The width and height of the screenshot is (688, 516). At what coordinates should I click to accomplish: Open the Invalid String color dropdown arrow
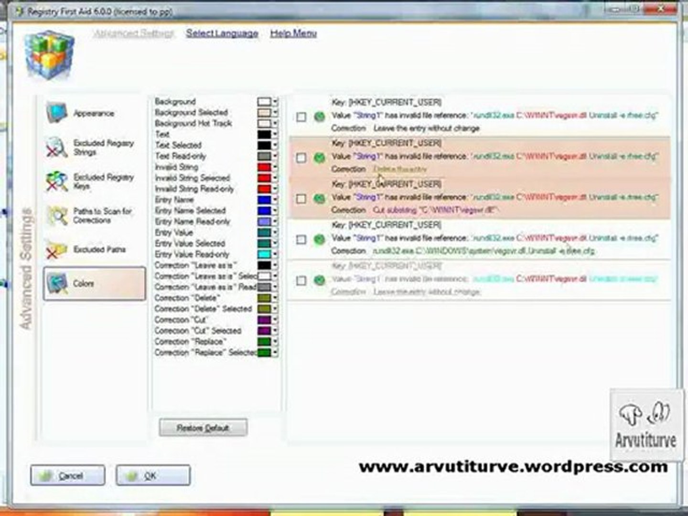point(275,167)
